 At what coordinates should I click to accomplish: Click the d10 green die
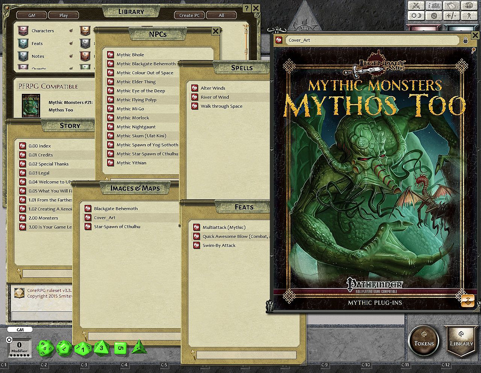click(83, 348)
